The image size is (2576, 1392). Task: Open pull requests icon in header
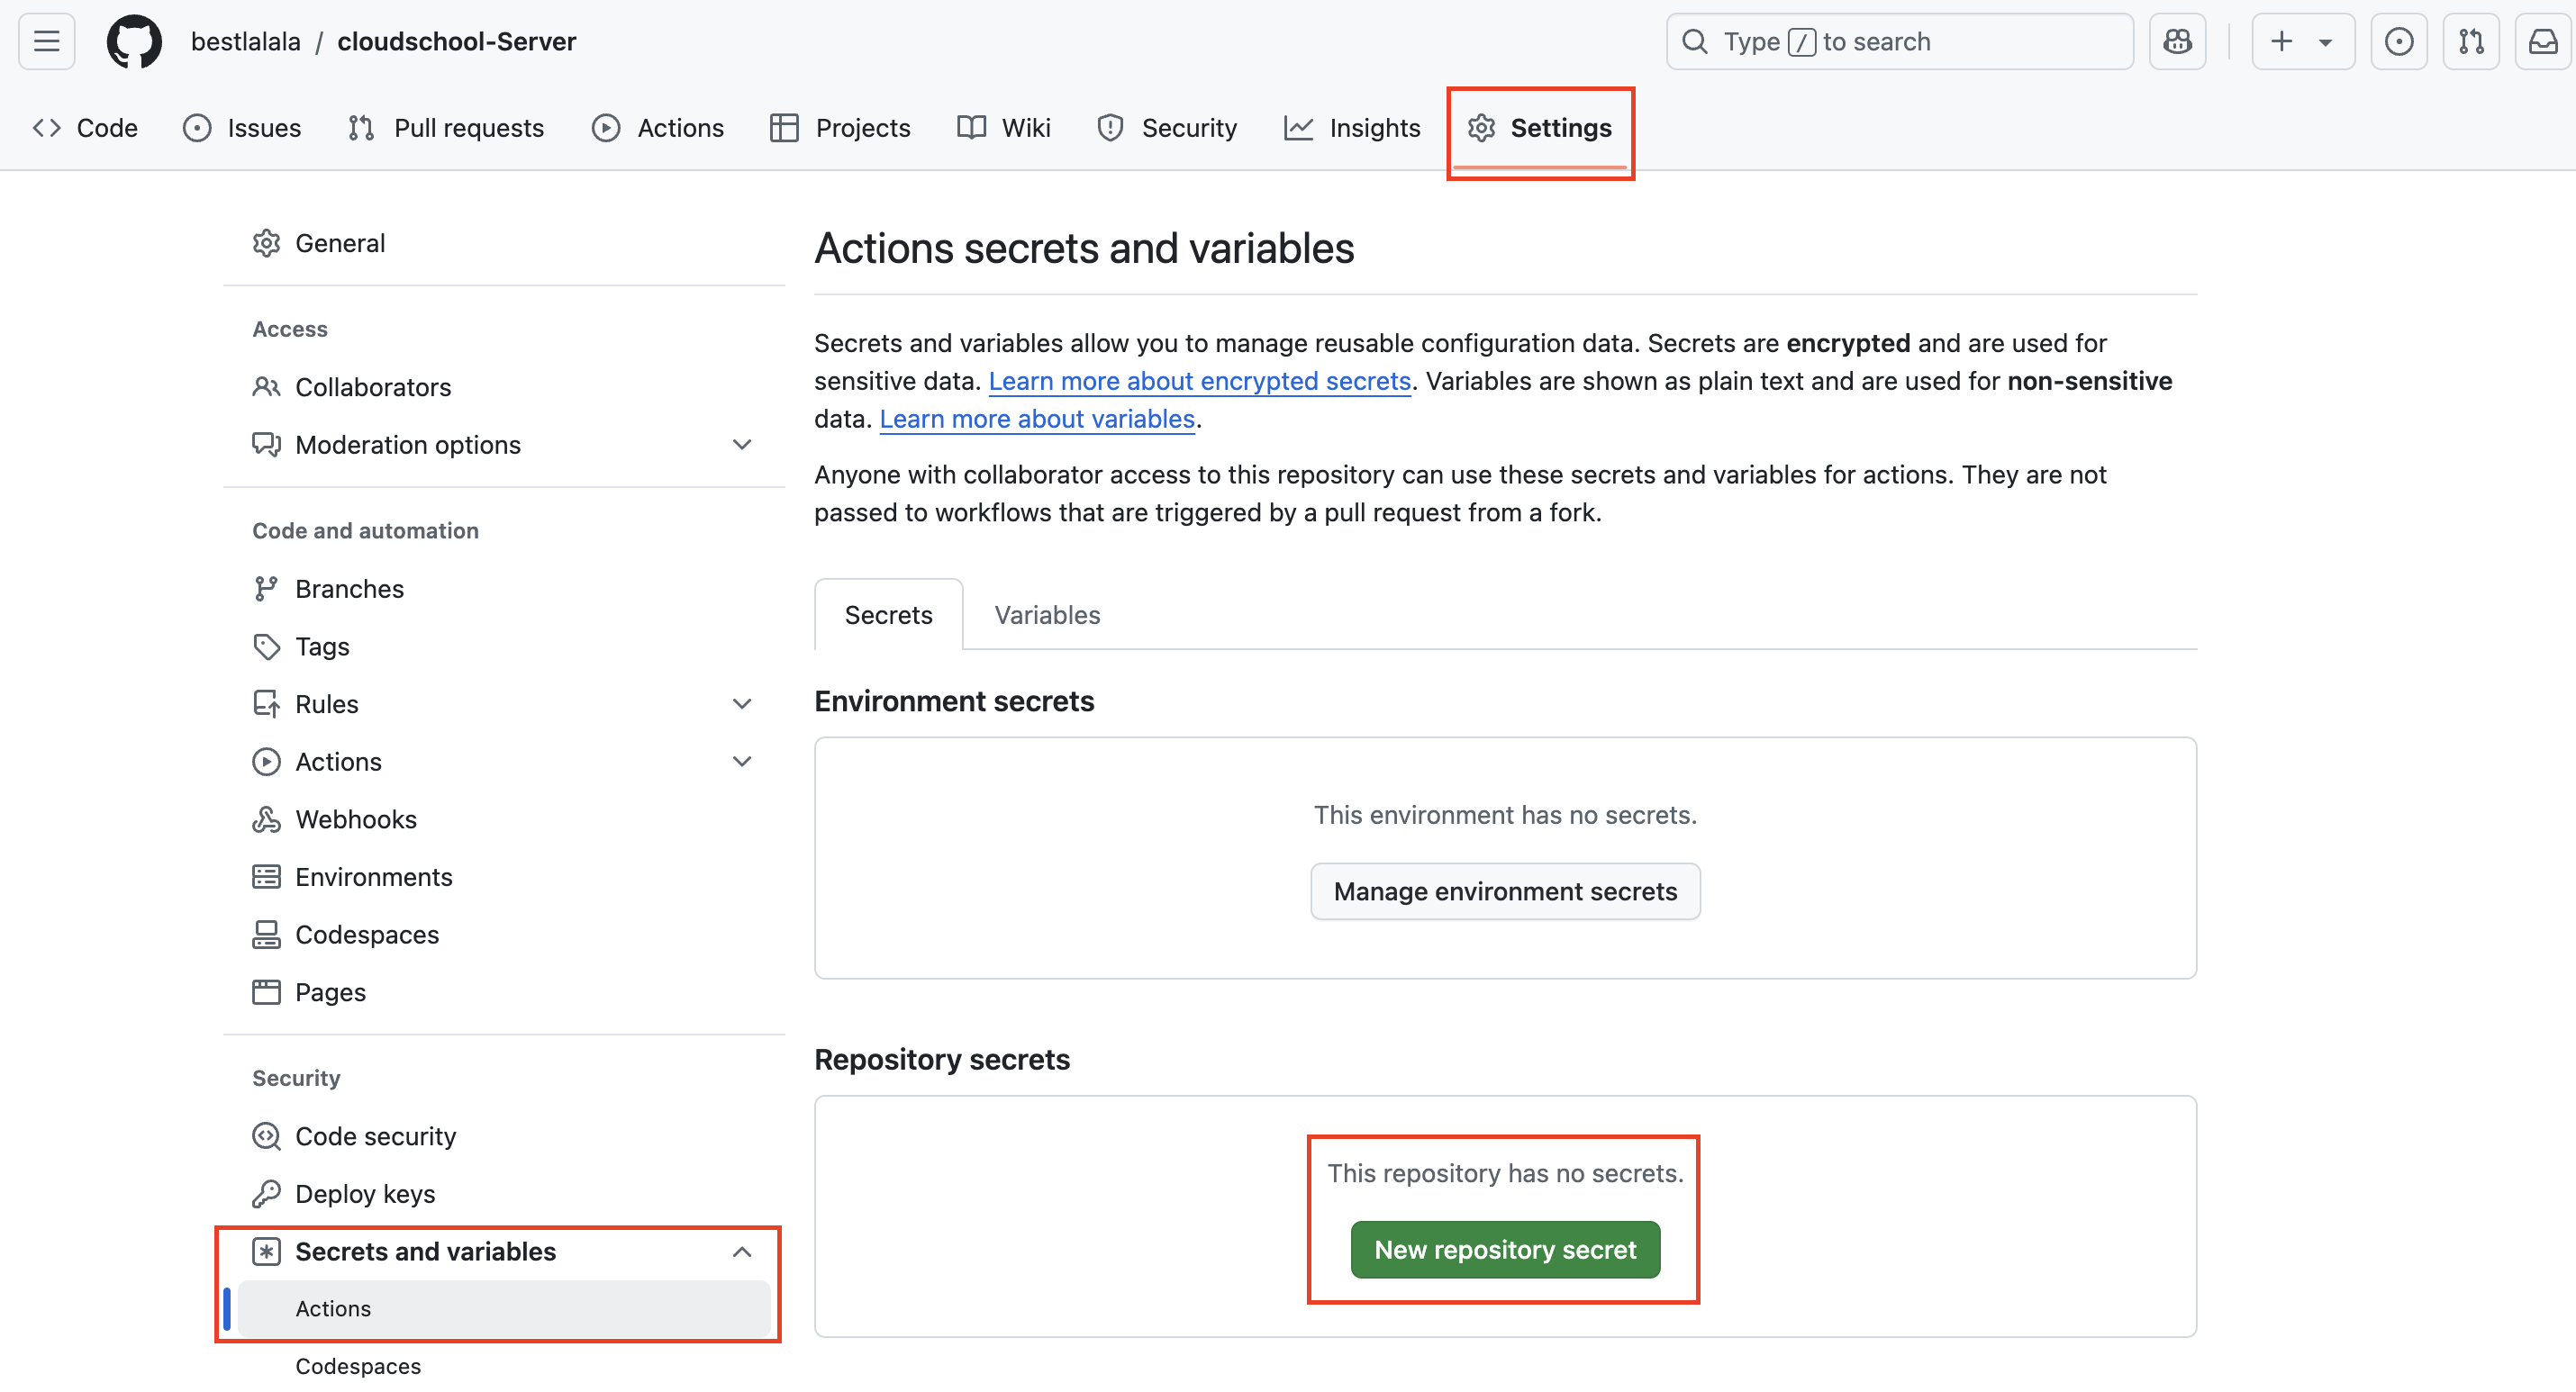[x=2470, y=41]
